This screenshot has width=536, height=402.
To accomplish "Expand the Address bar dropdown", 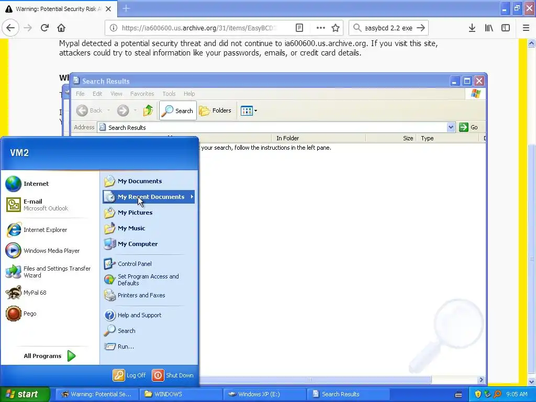I will click(x=451, y=127).
